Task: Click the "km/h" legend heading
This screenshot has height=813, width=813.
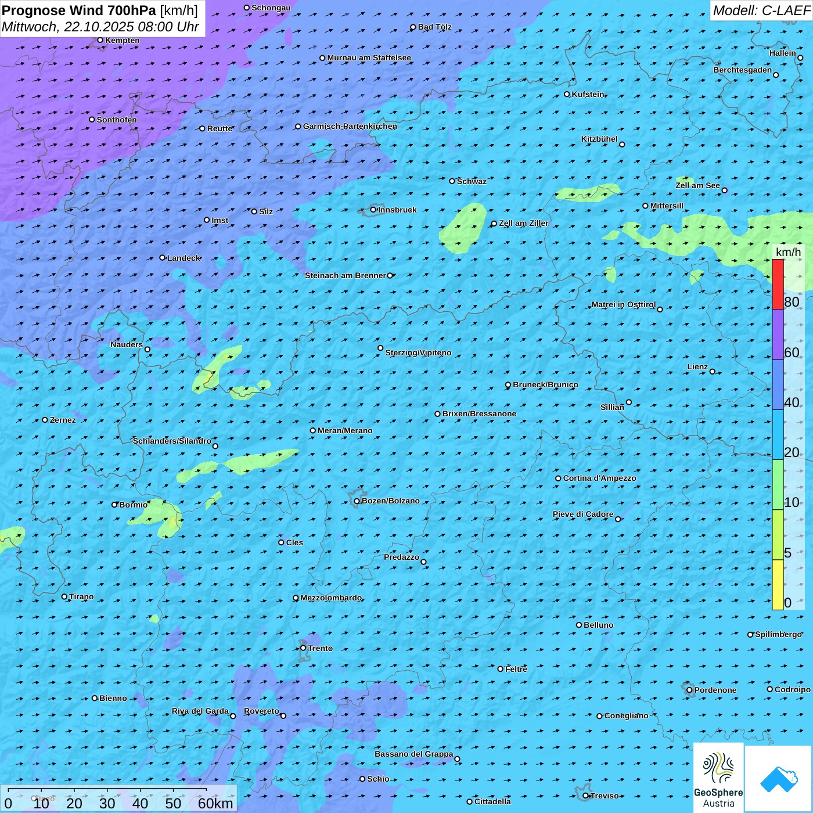Action: tap(788, 252)
